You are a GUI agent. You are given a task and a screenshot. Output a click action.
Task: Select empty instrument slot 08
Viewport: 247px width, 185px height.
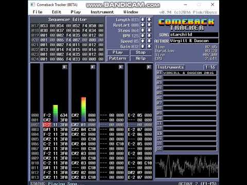pos(189,108)
